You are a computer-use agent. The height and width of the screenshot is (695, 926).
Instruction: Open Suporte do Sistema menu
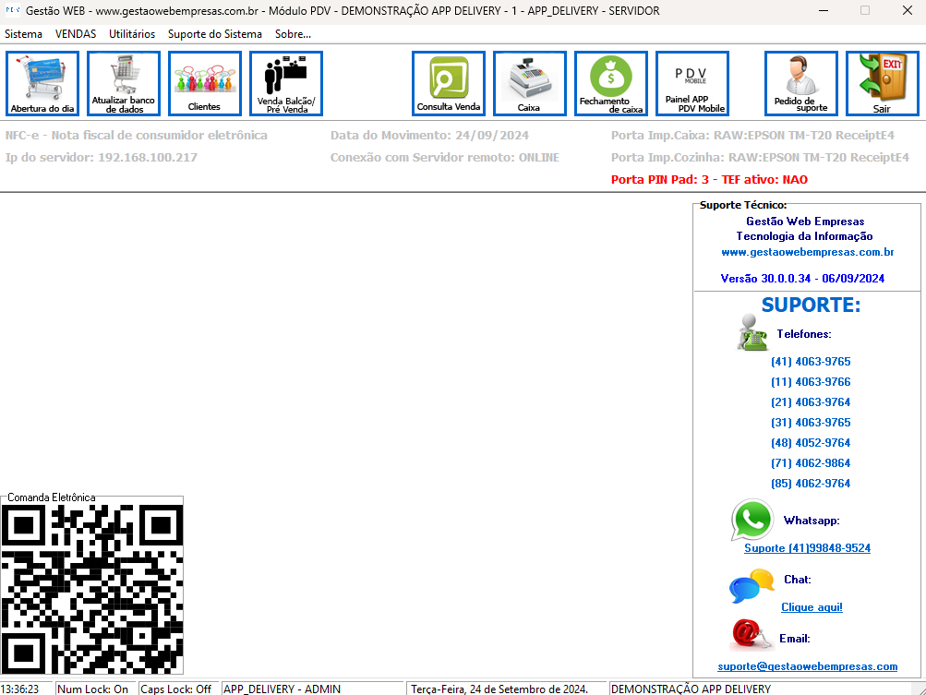pos(215,34)
